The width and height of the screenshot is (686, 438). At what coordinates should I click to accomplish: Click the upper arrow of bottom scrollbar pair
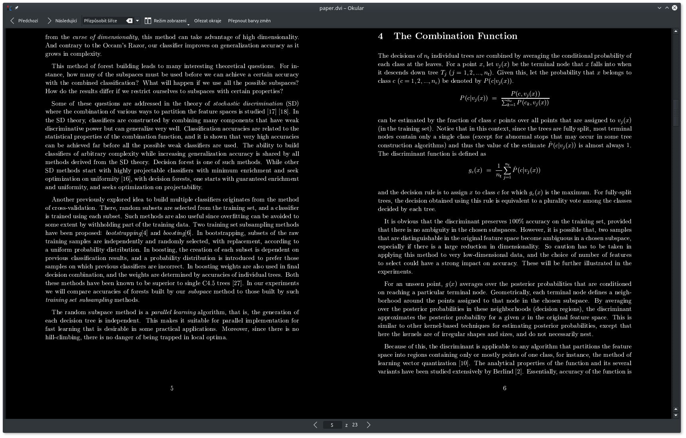point(676,409)
